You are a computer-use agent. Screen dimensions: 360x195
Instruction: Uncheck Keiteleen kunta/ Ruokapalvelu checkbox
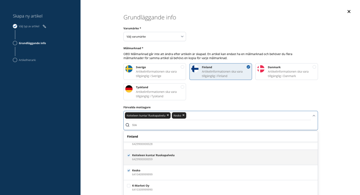129,155
